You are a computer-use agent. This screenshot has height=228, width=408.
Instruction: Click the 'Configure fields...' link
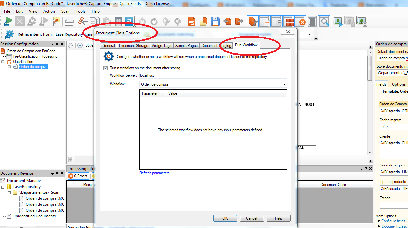(x=394, y=221)
